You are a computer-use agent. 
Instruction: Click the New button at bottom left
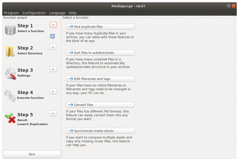32,154
